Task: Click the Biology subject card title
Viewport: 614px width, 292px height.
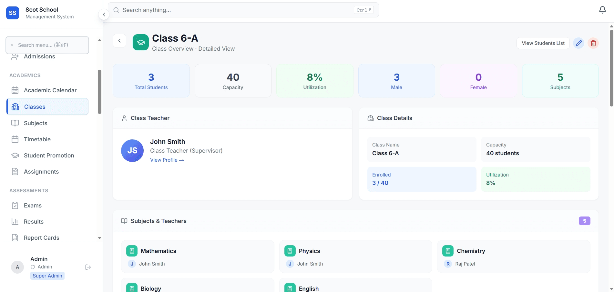Action: [151, 288]
